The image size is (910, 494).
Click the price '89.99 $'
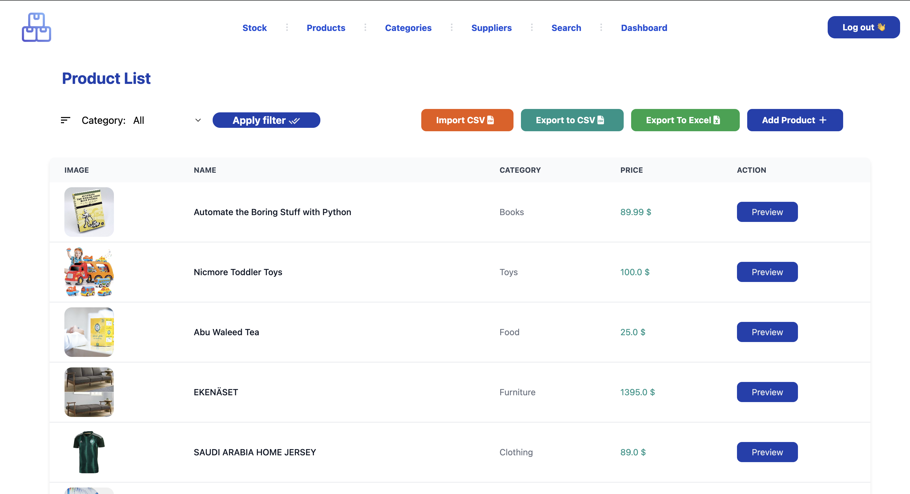coord(635,212)
